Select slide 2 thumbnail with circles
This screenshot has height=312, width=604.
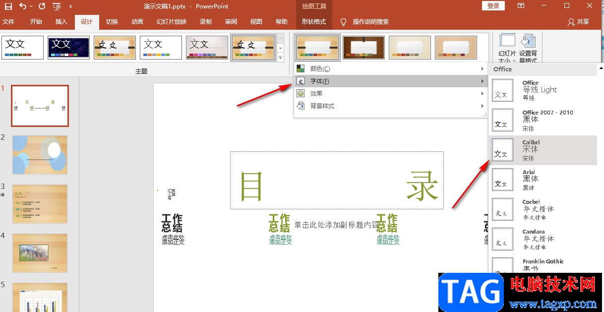pos(40,155)
